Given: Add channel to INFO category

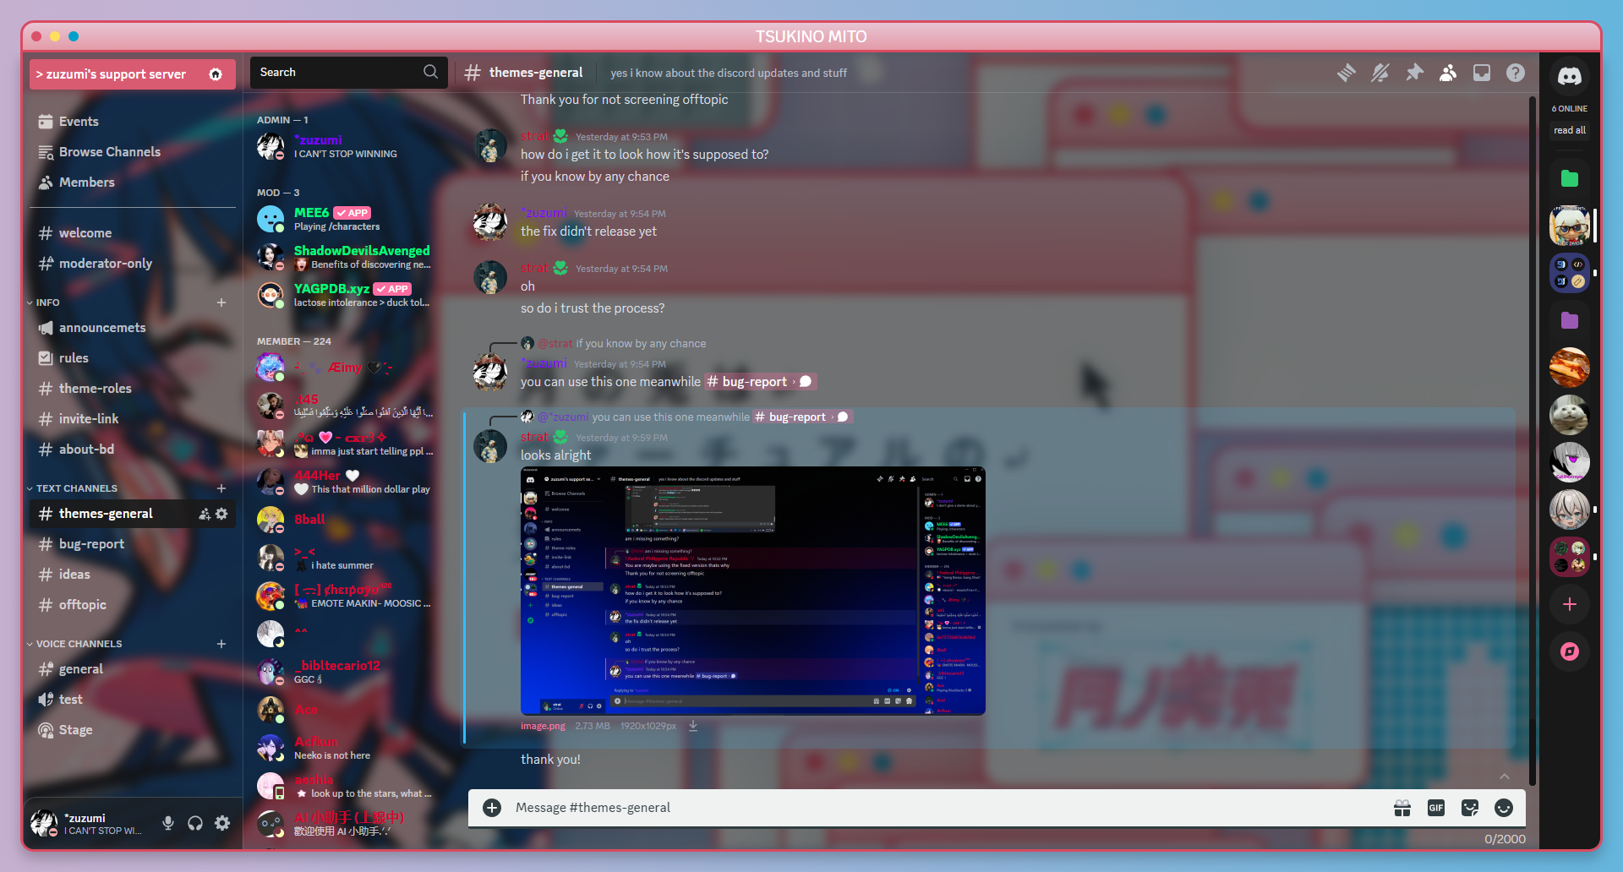Looking at the screenshot, I should click(x=221, y=302).
